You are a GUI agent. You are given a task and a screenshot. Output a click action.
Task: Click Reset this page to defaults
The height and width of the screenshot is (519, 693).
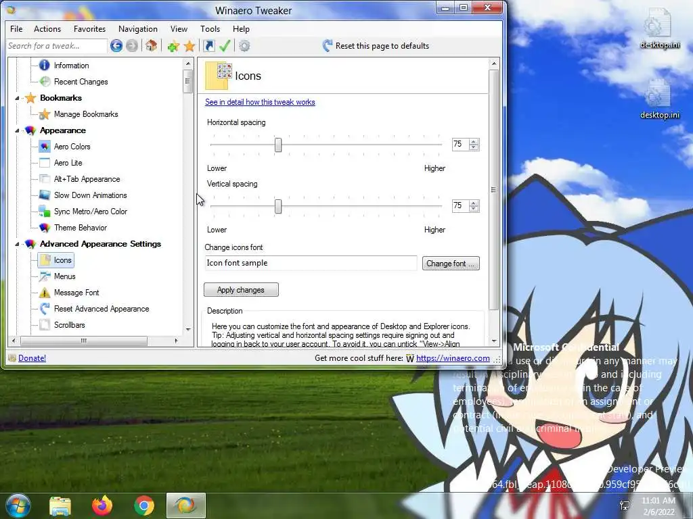pyautogui.click(x=376, y=45)
